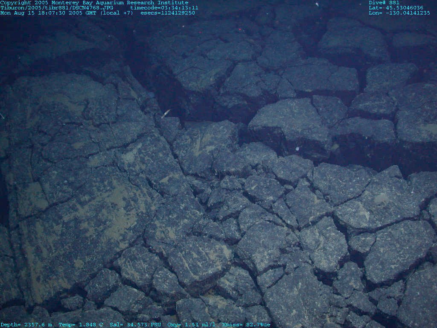The height and width of the screenshot is (328, 437).
Task: Click the copyright text 'Copyright 2005 Monterey Bay Aquarium Research Institute'
Action: 94,3
